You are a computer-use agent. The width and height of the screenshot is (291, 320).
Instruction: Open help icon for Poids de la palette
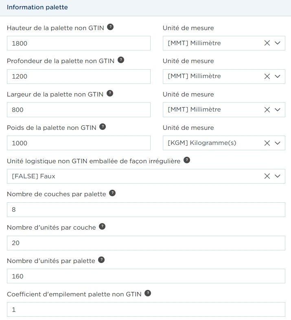coord(103,127)
